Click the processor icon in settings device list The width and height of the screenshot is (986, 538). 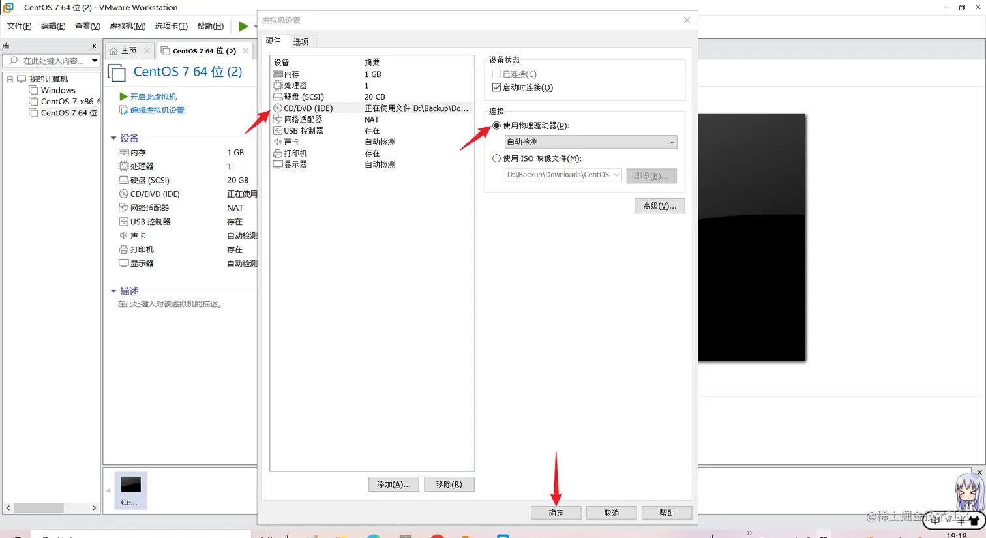coord(278,85)
